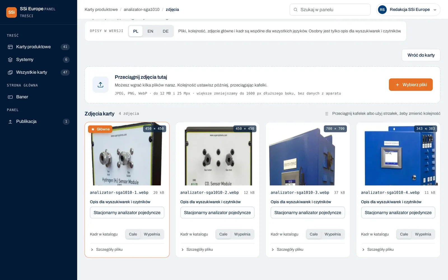This screenshot has width=448, height=280.
Task: Set analizator-sga1010-1.webp crop to Wypełnia
Action: point(152,234)
